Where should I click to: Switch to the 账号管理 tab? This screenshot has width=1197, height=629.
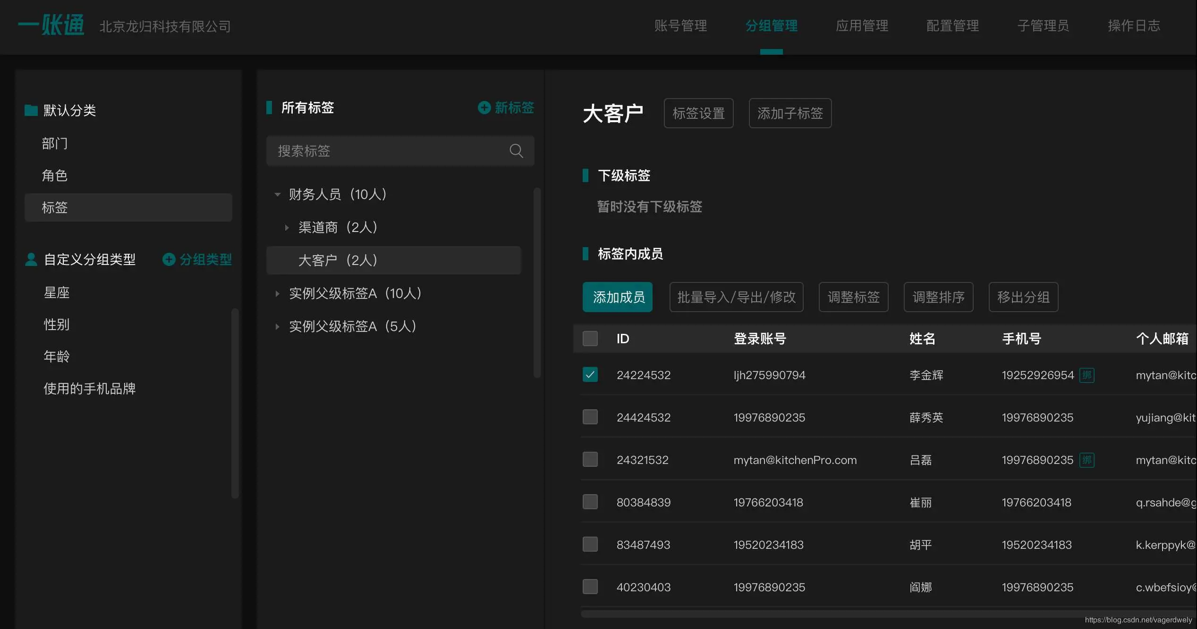[x=680, y=25]
